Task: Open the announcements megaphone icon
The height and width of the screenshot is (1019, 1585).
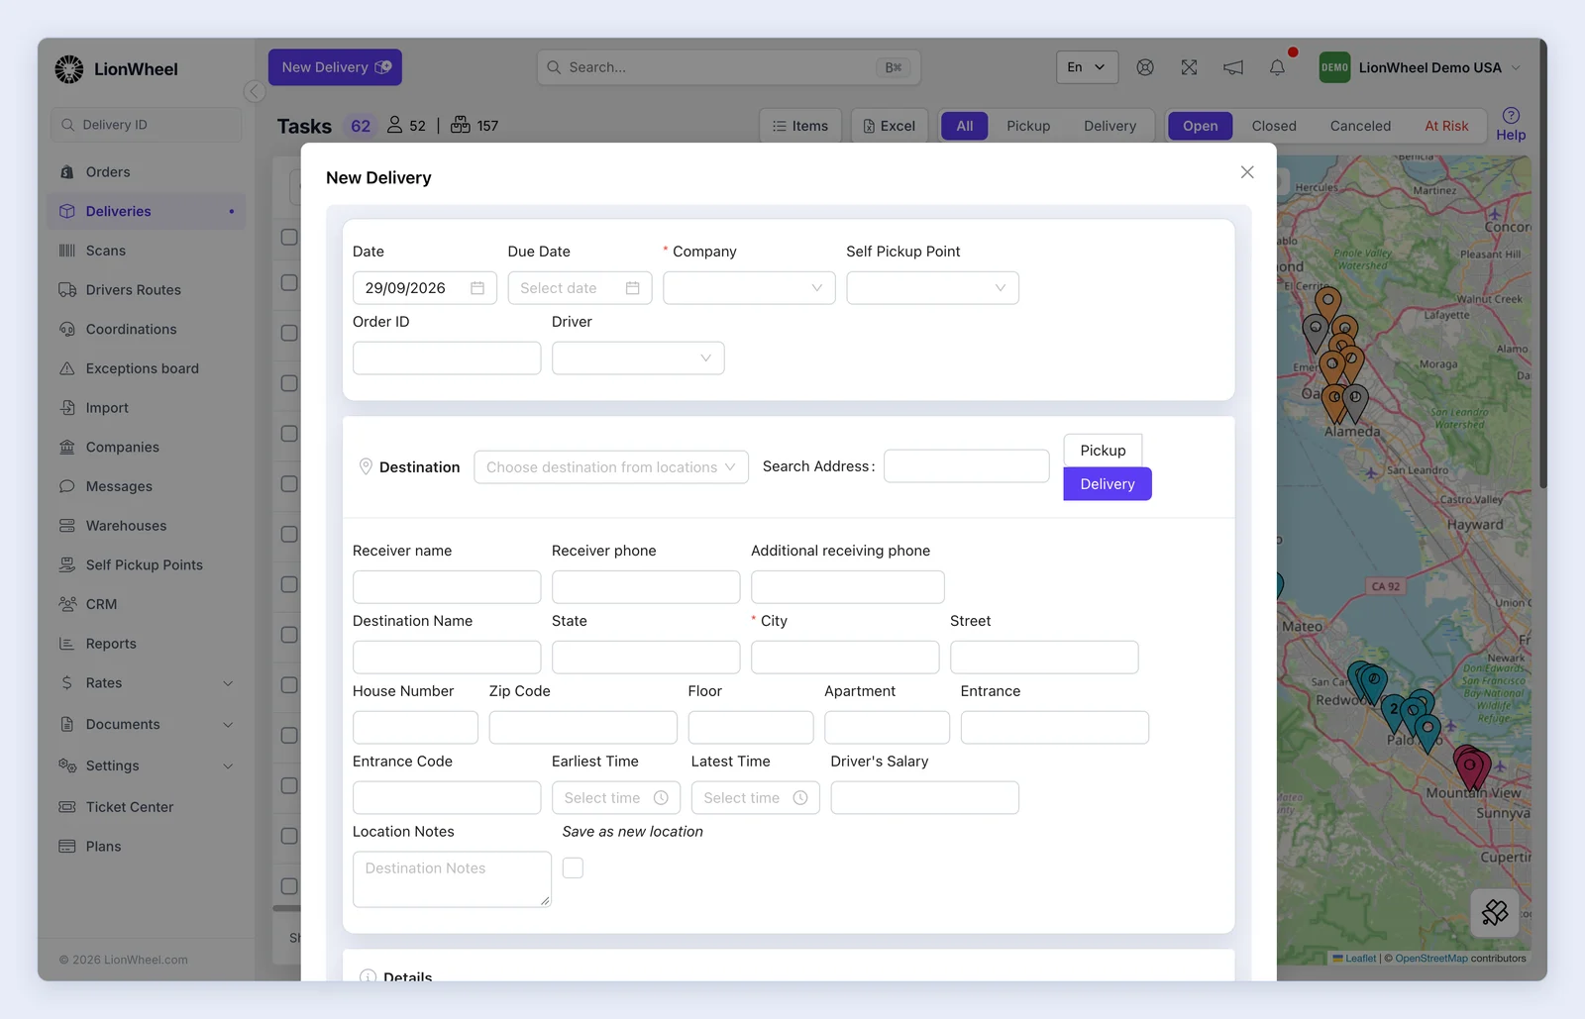Action: 1233,67
